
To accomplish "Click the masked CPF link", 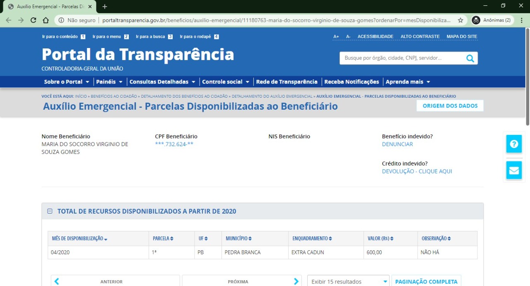I will (x=174, y=144).
